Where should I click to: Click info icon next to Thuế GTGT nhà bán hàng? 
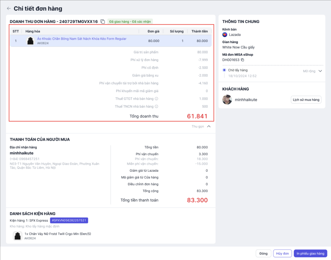coord(156,99)
